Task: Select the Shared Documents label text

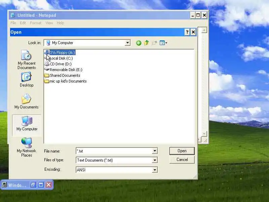Action: click(x=65, y=75)
